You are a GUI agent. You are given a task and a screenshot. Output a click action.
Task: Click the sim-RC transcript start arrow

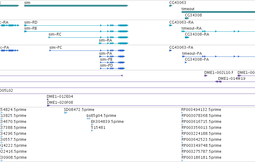click(49, 37)
